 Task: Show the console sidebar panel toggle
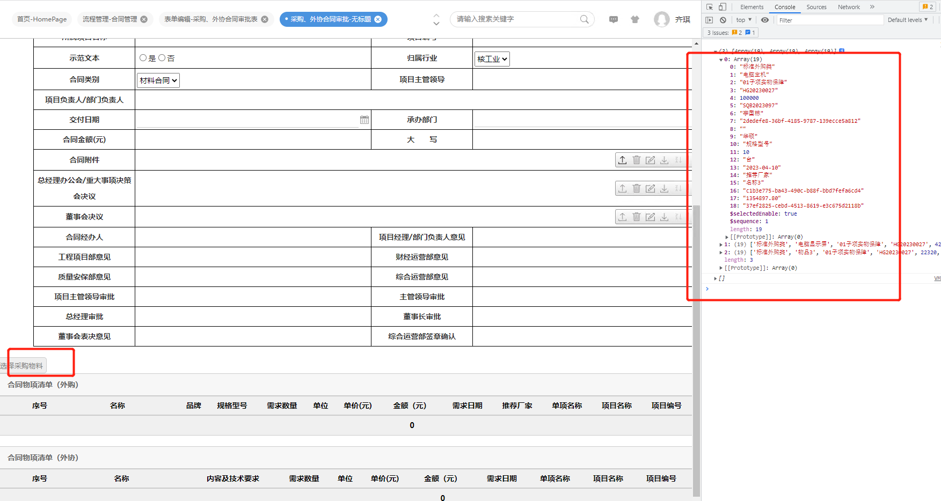tap(709, 20)
